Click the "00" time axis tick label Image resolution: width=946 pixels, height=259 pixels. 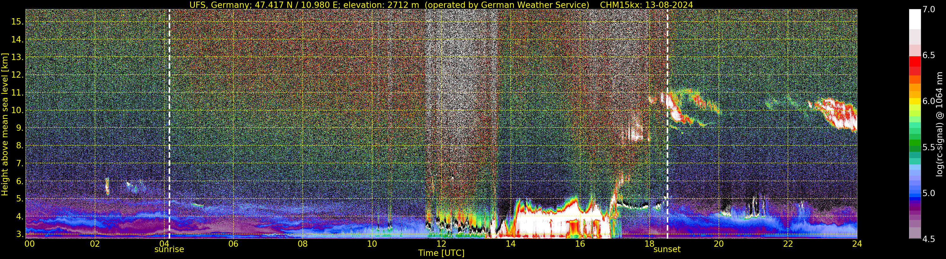[30, 244]
